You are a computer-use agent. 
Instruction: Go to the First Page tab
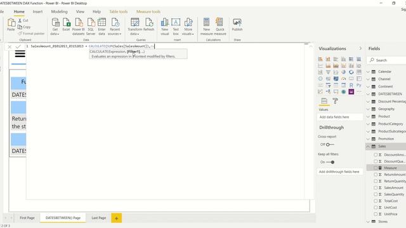point(27,218)
